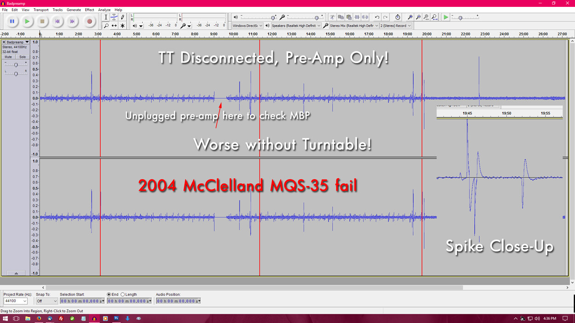Close the Badpreamp track with X
575x323 pixels.
[x=4, y=42]
